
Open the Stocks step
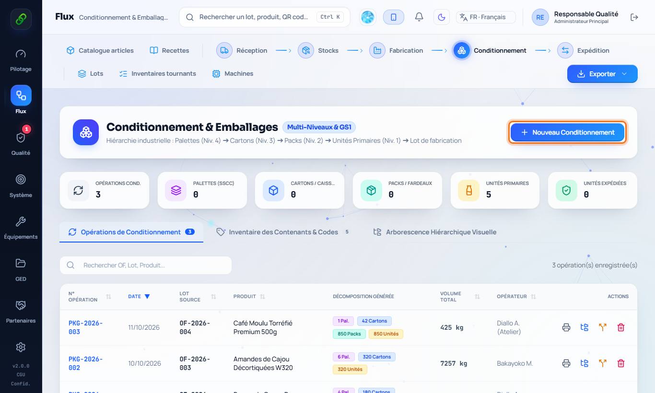[x=318, y=50]
